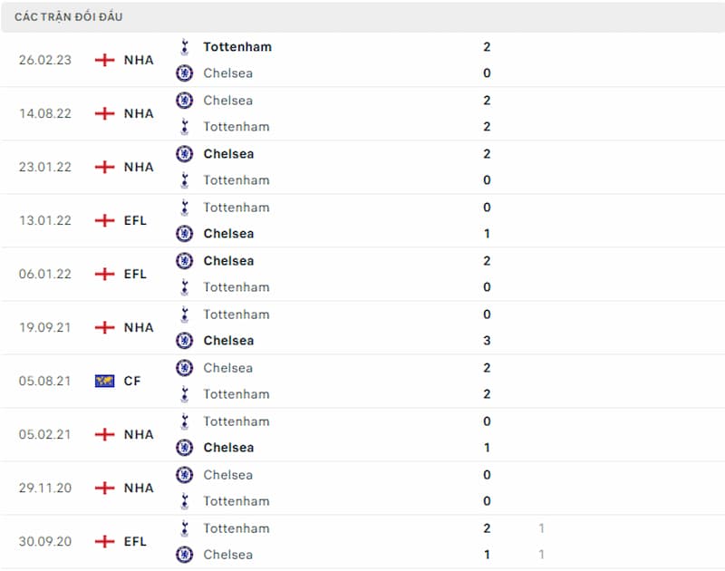Screen dimensions: 725x571
Task: Click EFL label on 13.01.22 row
Action: coord(135,220)
